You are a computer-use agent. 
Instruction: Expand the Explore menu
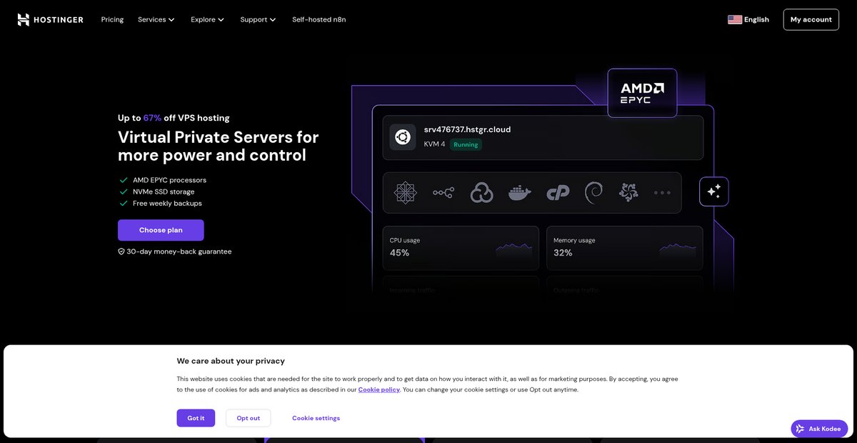(x=207, y=19)
